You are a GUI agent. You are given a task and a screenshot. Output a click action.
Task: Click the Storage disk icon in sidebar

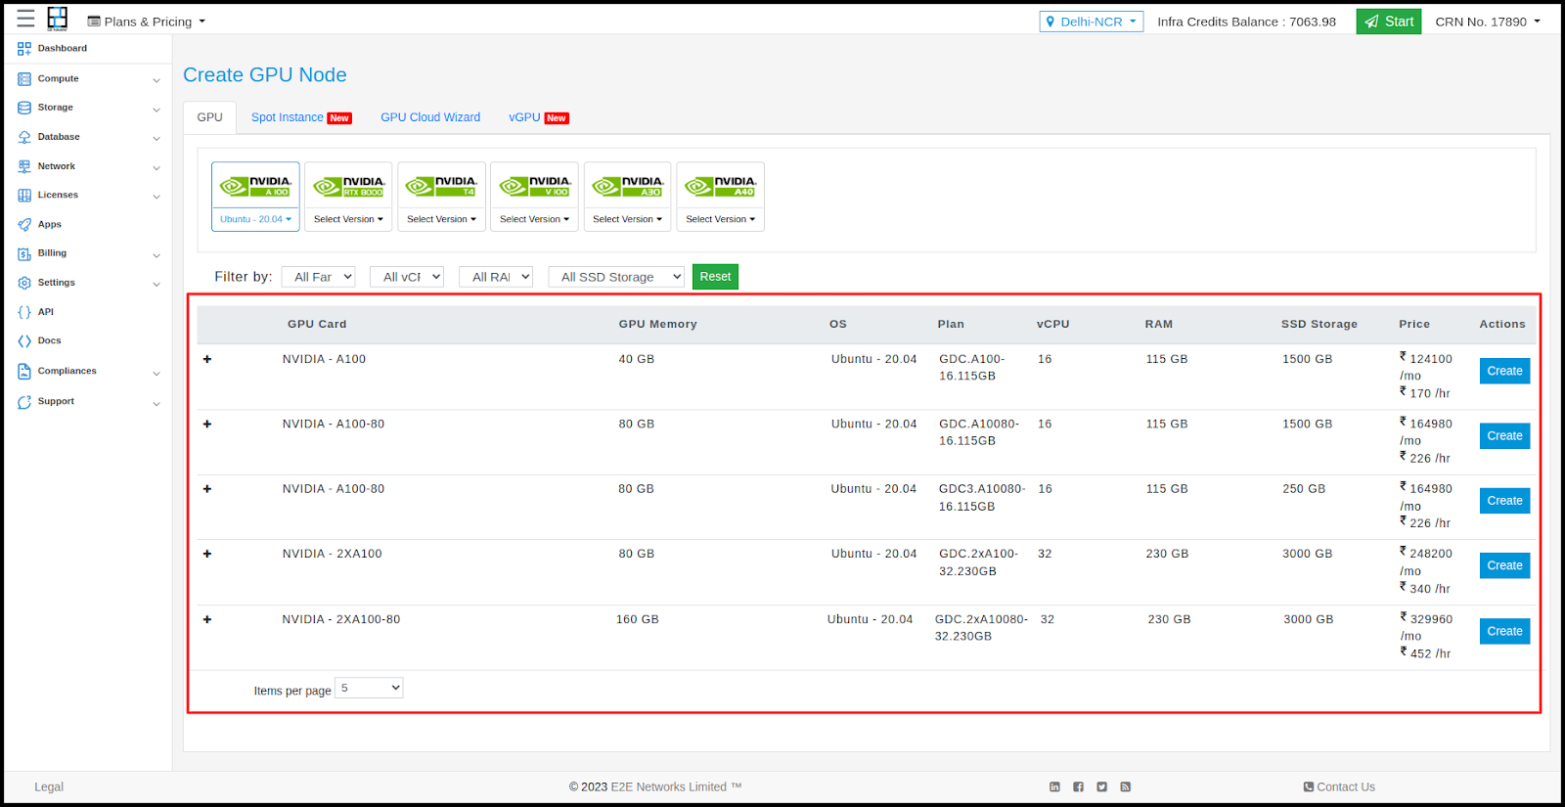coord(24,108)
